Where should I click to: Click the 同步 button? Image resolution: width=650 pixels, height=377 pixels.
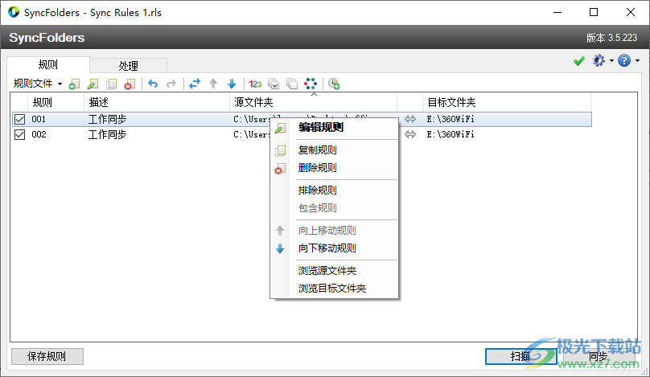pos(599,356)
